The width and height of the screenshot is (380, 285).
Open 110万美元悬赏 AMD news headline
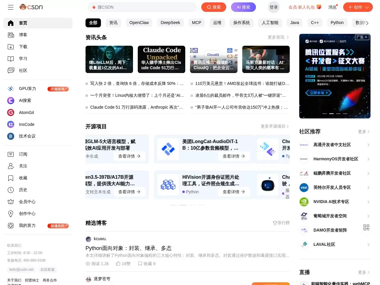pyautogui.click(x=242, y=84)
